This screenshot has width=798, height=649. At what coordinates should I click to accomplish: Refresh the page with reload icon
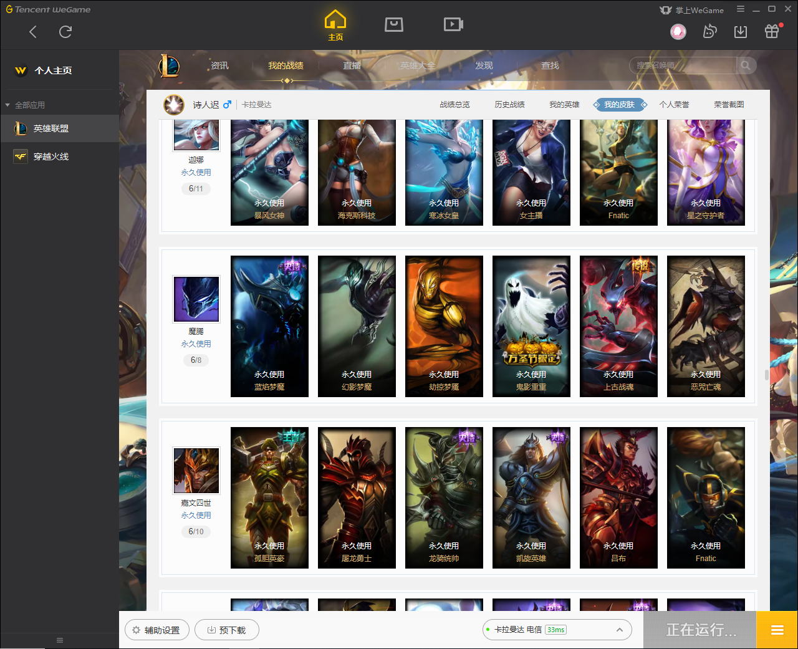coord(65,32)
